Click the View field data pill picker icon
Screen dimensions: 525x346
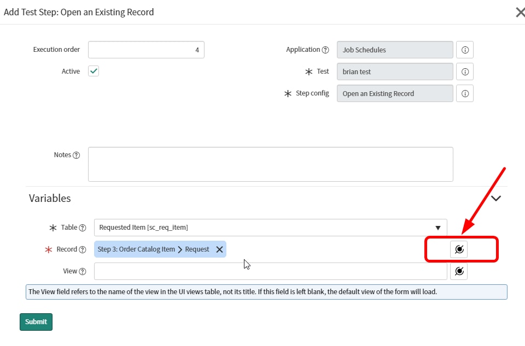pos(459,271)
